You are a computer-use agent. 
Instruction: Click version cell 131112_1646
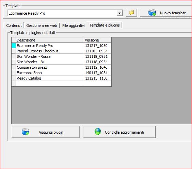98,67
